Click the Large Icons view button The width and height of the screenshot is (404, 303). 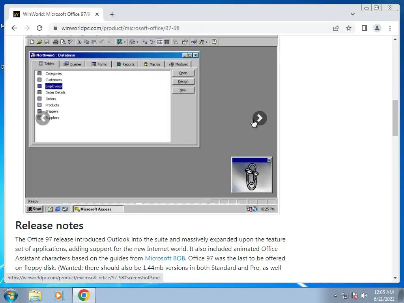click(145, 42)
